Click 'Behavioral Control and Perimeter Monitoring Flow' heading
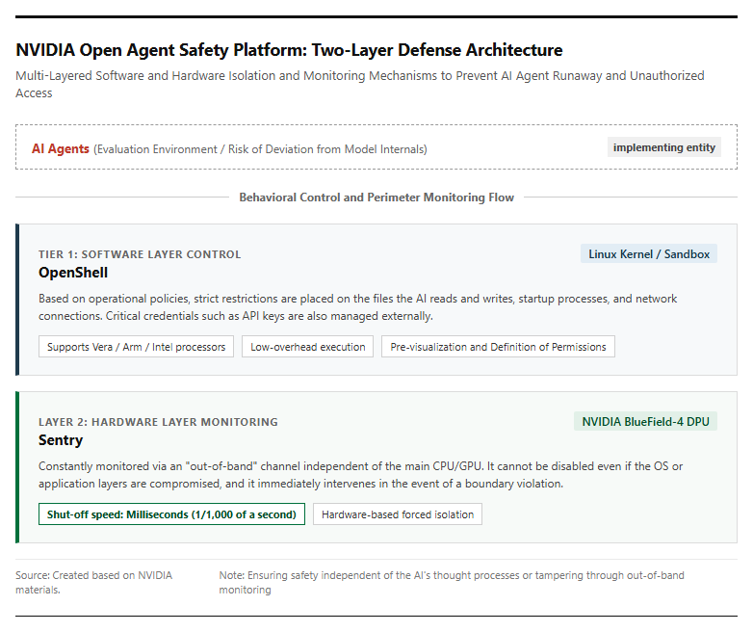 pos(376,197)
